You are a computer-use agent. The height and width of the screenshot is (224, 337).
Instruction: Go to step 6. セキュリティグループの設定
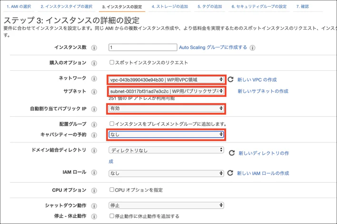(x=259, y=7)
